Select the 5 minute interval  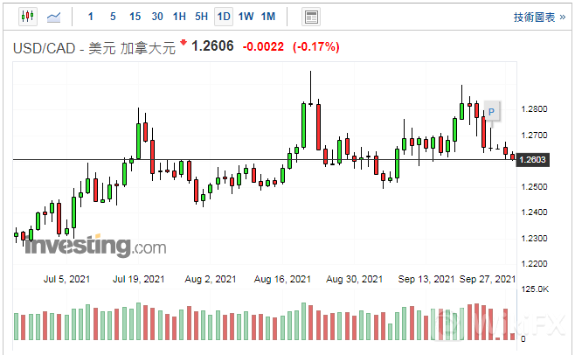112,17
